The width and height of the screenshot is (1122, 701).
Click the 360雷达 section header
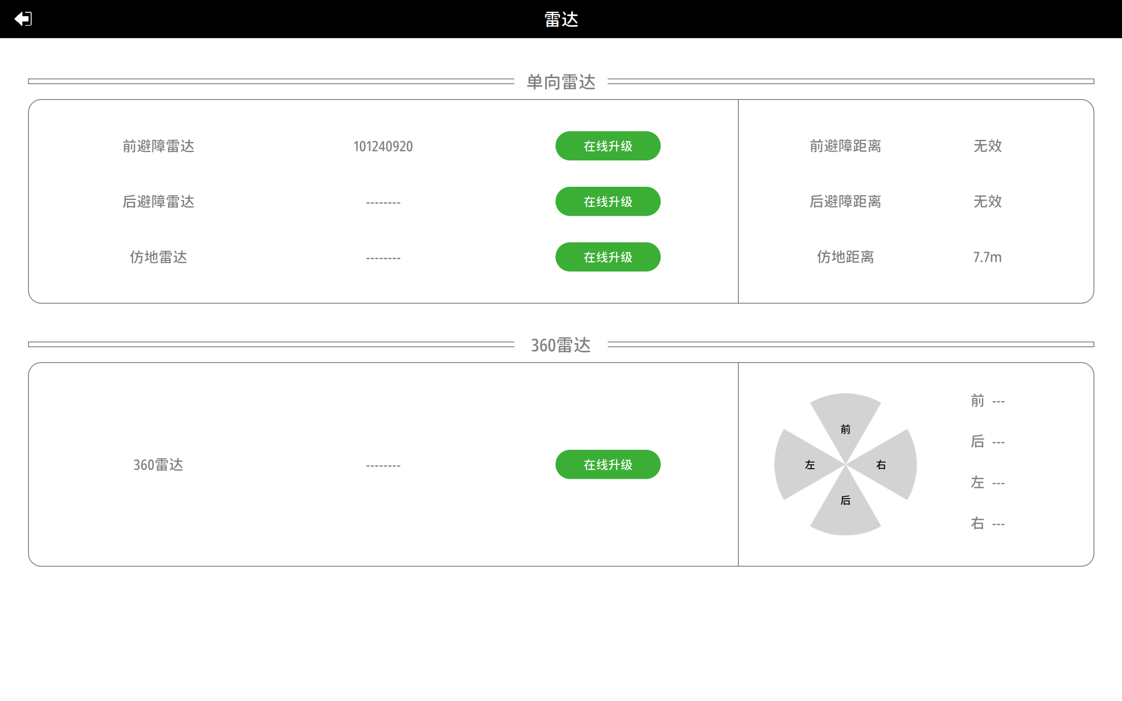coord(560,345)
